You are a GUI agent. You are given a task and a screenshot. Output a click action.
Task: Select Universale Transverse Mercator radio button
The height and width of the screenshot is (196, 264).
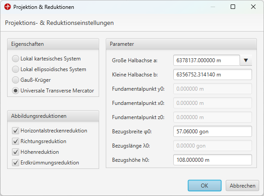tap(16, 91)
